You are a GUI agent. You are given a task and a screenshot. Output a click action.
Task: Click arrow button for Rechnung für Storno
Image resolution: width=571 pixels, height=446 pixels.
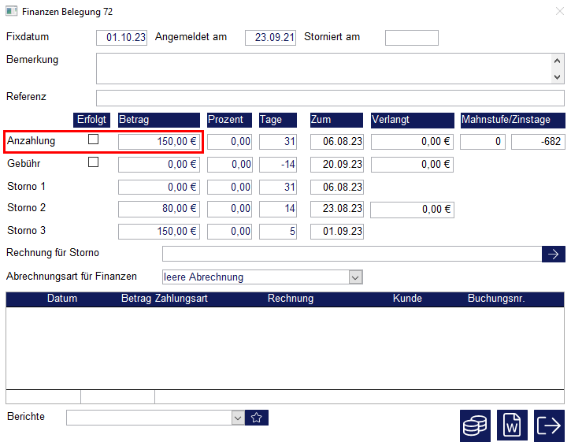pos(553,254)
